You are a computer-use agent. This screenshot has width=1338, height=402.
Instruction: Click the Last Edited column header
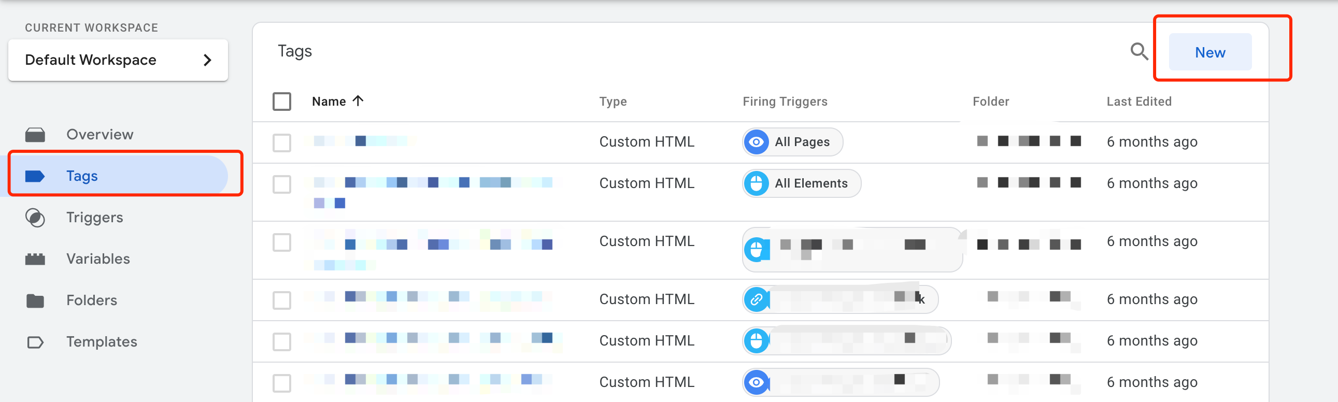point(1138,102)
